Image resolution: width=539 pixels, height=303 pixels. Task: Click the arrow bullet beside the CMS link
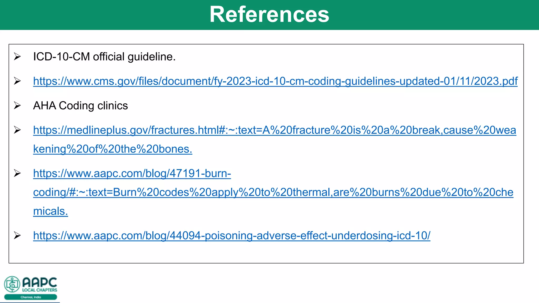click(17, 81)
